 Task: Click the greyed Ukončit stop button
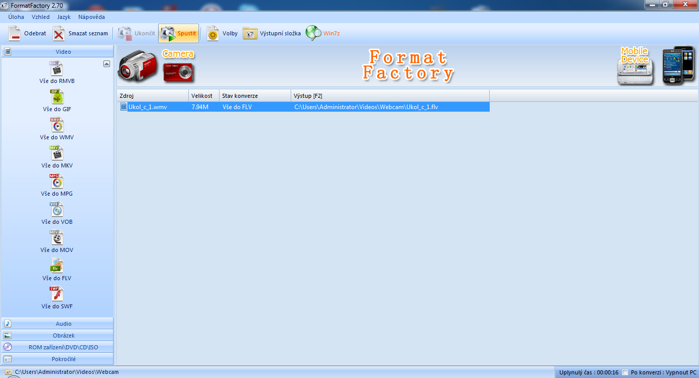pos(136,33)
